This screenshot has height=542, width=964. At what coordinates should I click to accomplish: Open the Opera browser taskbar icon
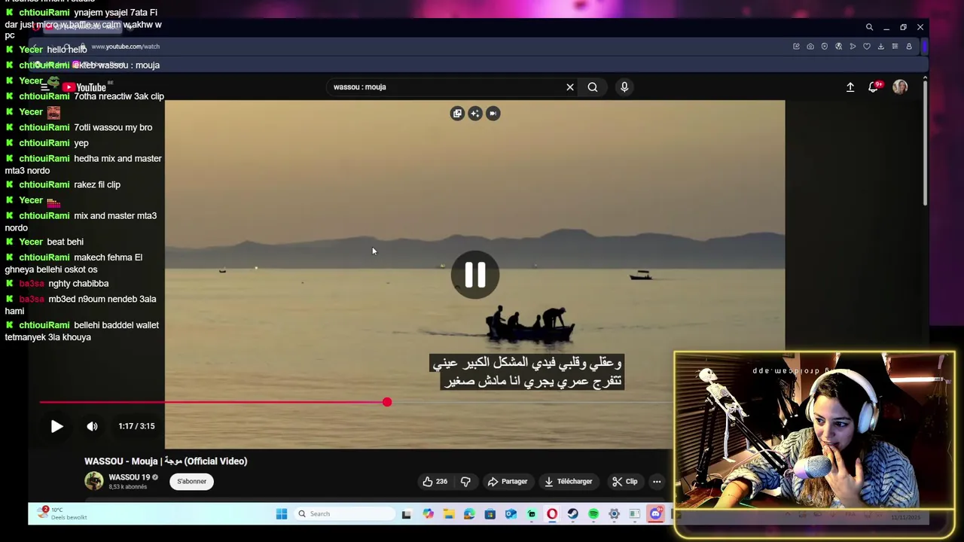(x=552, y=514)
